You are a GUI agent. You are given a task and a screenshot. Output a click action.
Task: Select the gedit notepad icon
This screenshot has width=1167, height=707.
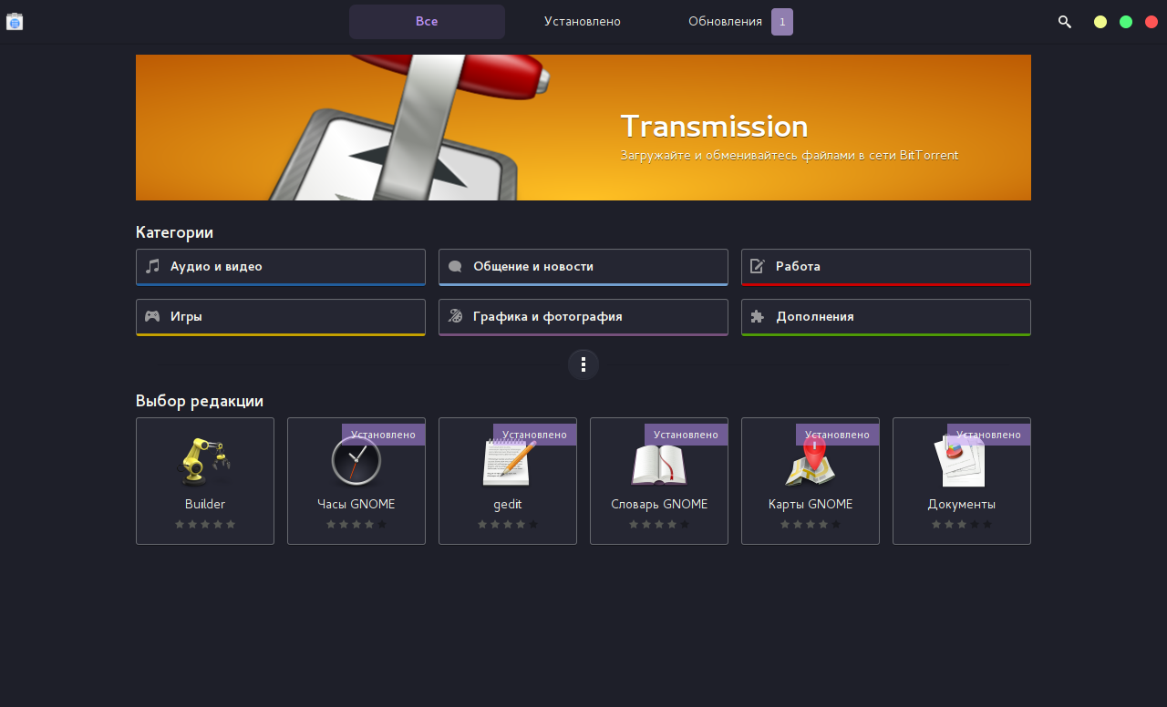tap(507, 462)
